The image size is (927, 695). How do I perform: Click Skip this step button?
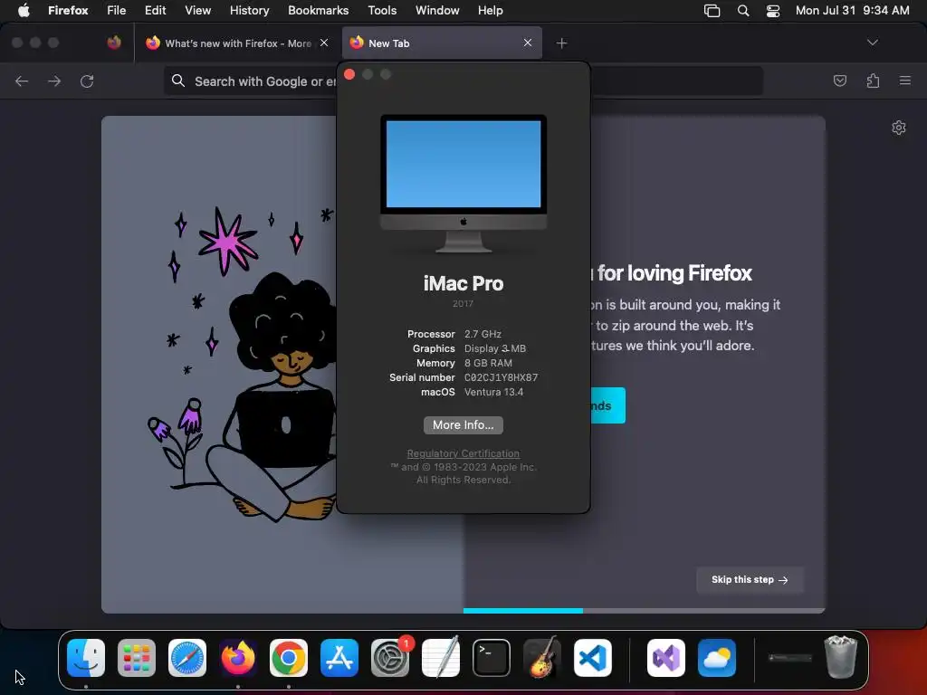point(750,580)
